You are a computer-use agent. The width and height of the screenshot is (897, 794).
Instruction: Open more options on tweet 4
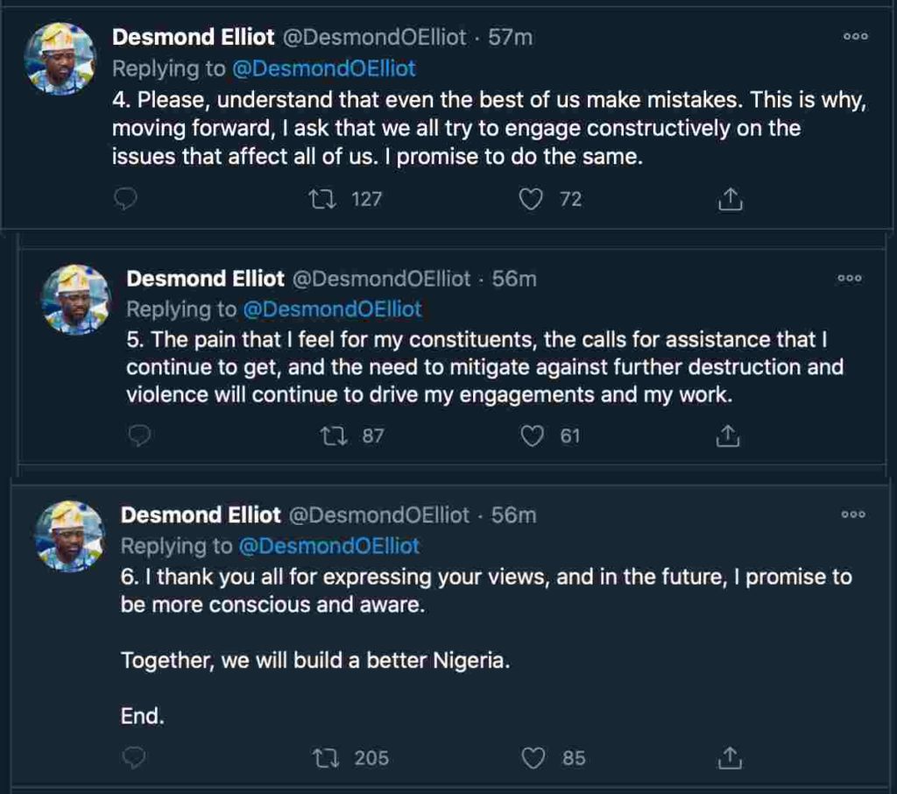(x=855, y=37)
